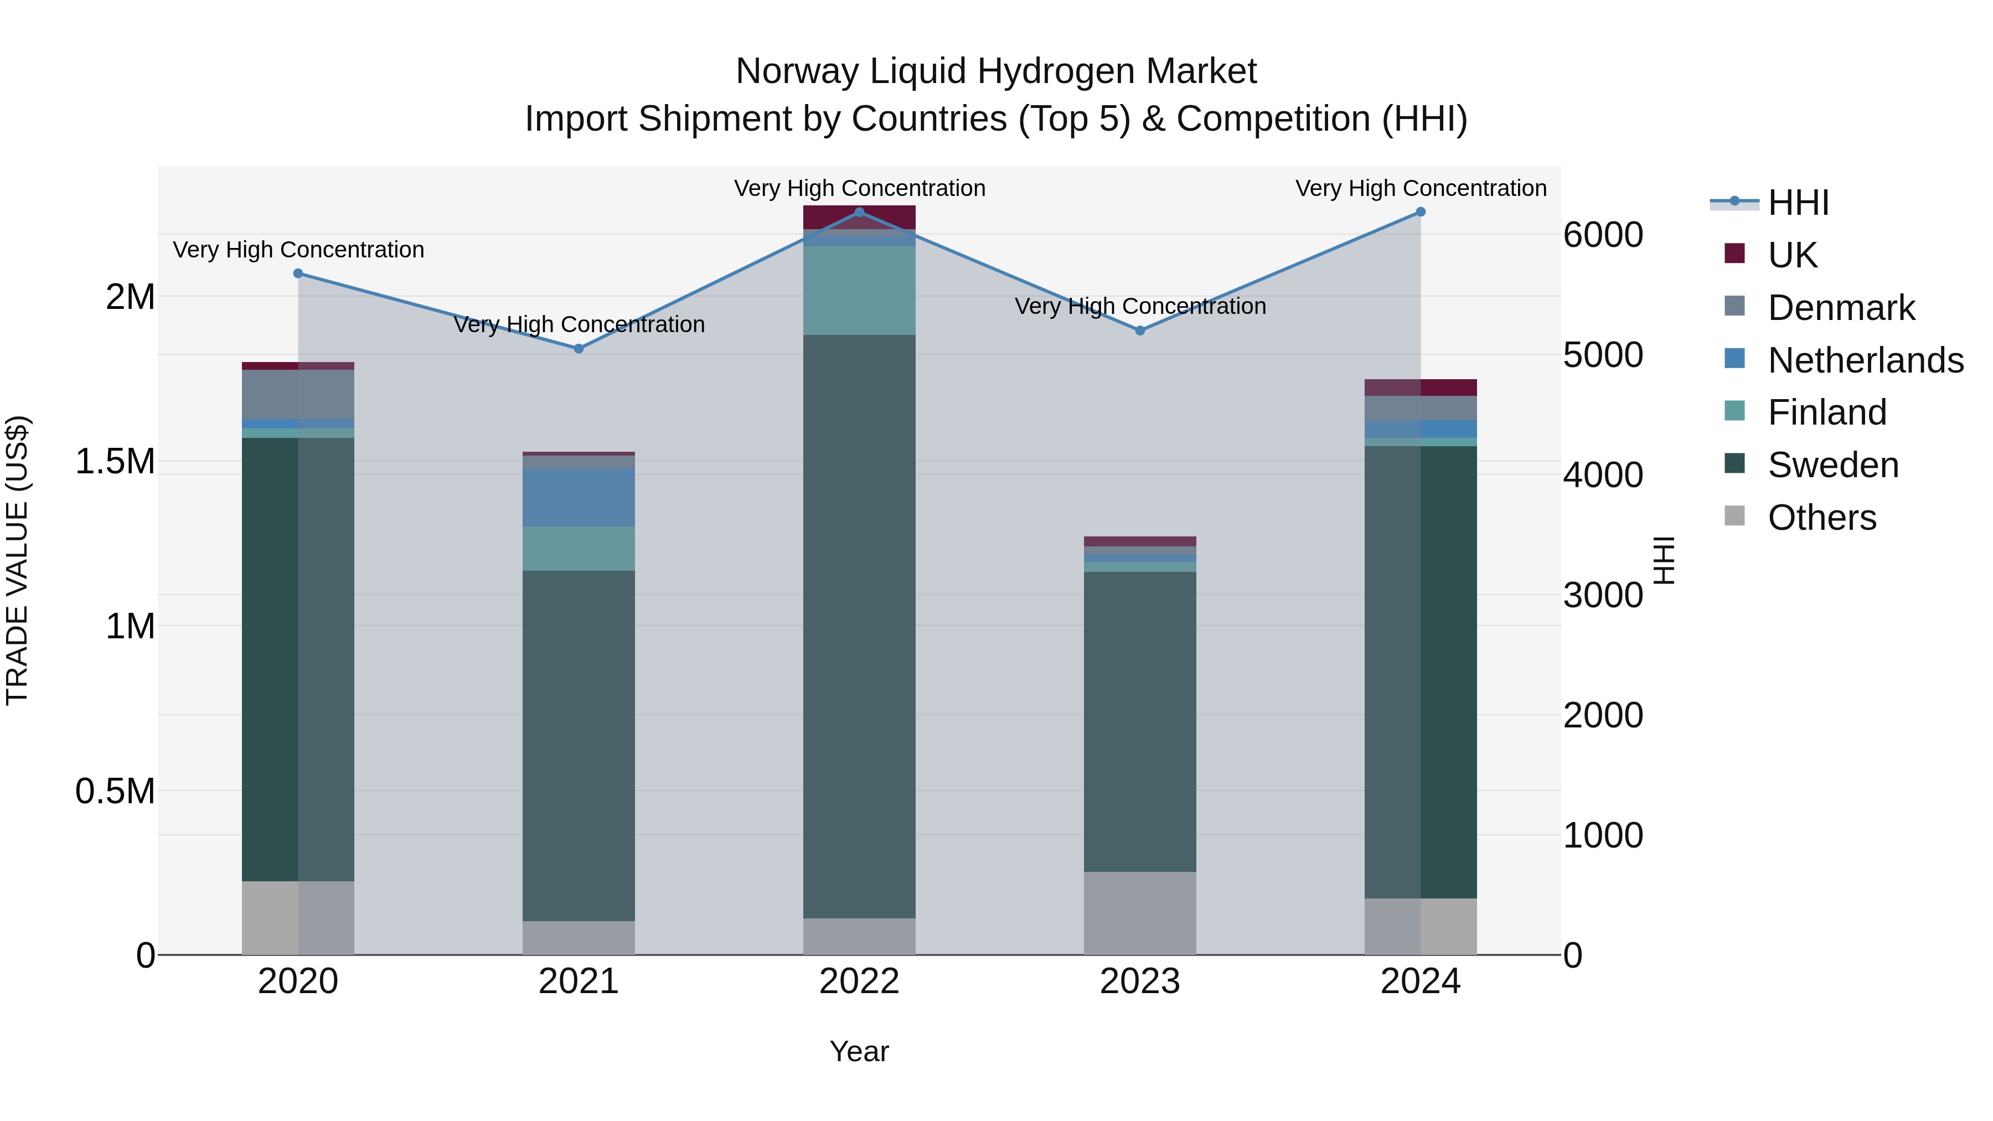Click the Finland teal legend swatch
The height and width of the screenshot is (1121, 1993).
[x=1734, y=411]
